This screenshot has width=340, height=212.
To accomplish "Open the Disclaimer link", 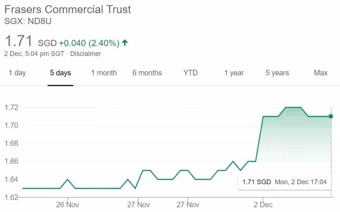I will click(x=86, y=54).
